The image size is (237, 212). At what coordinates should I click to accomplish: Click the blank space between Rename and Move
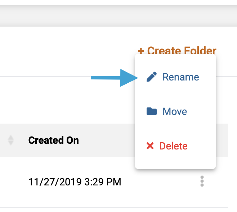coord(175,94)
